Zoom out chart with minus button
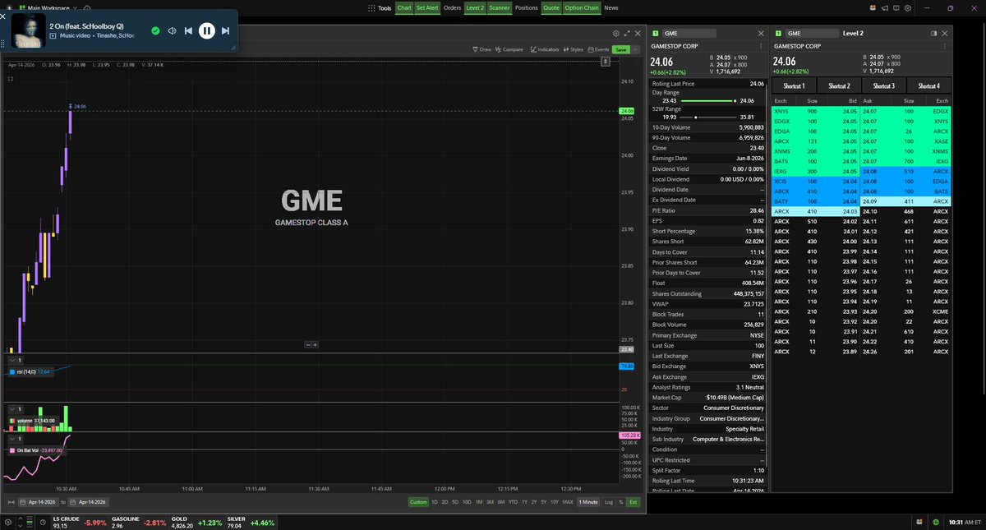986x530 pixels. point(308,345)
